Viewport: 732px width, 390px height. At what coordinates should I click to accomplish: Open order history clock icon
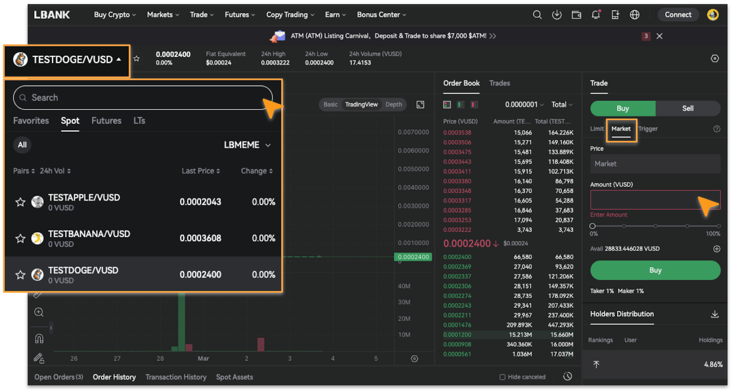coord(567,376)
